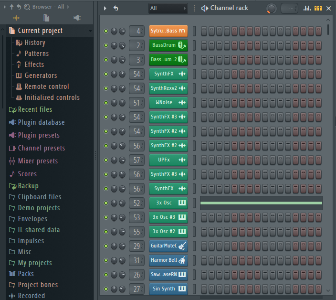Open the History folder icon
Image resolution: width=336 pixels, height=300 pixels.
(19, 43)
